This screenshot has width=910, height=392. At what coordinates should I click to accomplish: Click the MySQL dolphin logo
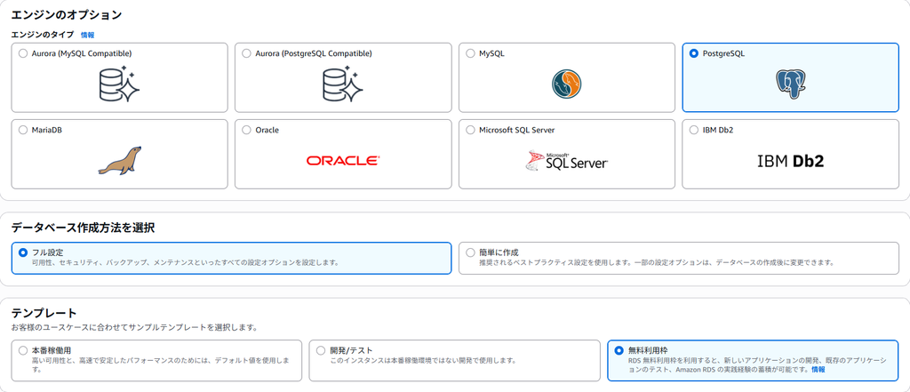click(x=566, y=84)
